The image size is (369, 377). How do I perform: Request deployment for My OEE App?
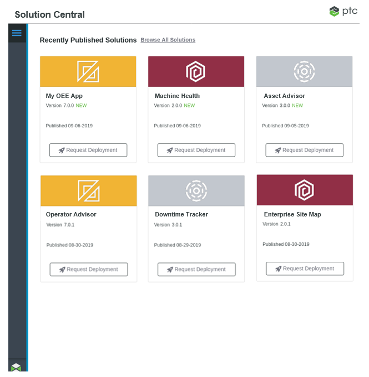click(88, 150)
